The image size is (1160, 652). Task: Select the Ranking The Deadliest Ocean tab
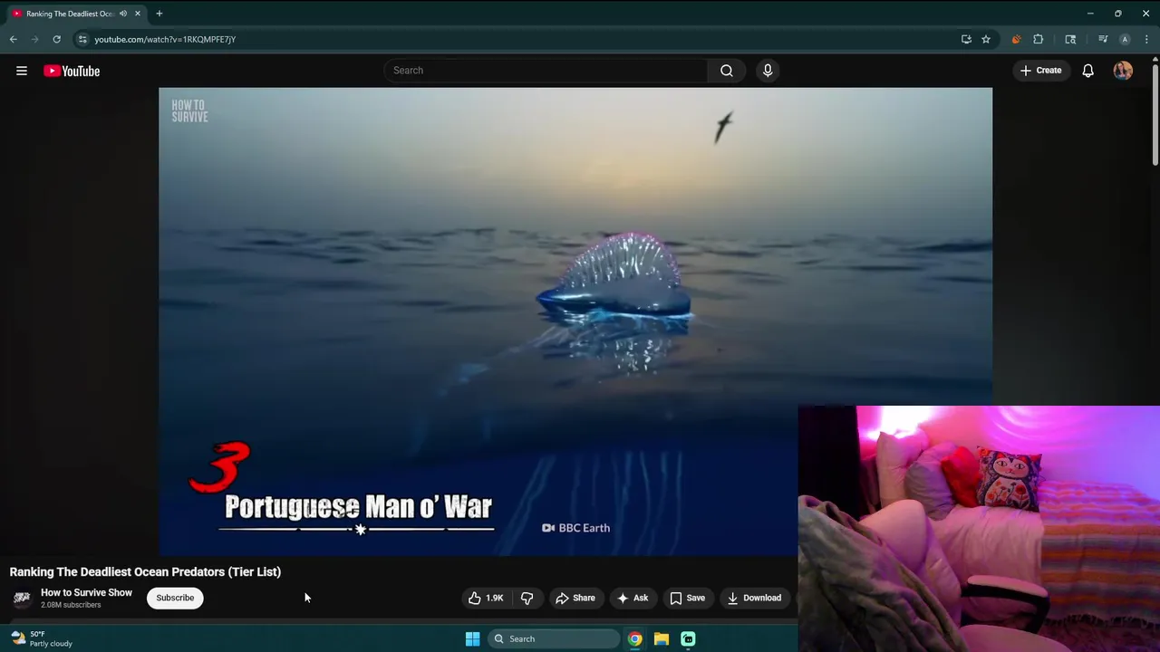pos(71,14)
